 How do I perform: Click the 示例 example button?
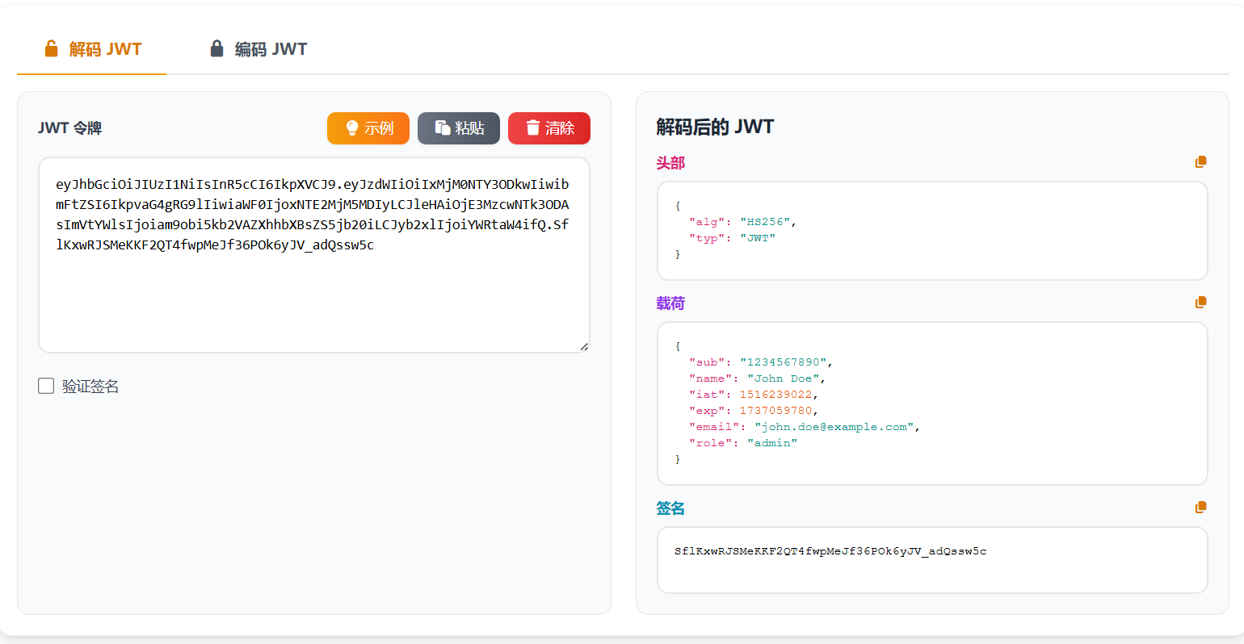(x=368, y=128)
